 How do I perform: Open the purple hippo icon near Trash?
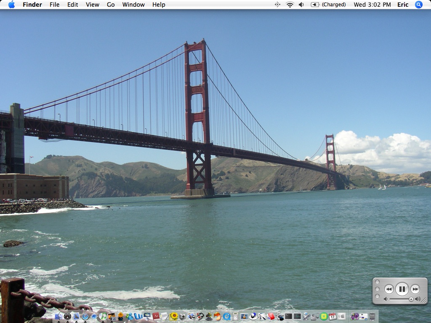click(x=354, y=316)
